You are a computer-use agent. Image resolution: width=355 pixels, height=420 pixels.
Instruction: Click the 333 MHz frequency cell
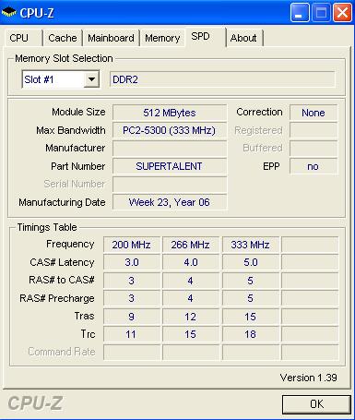click(251, 245)
